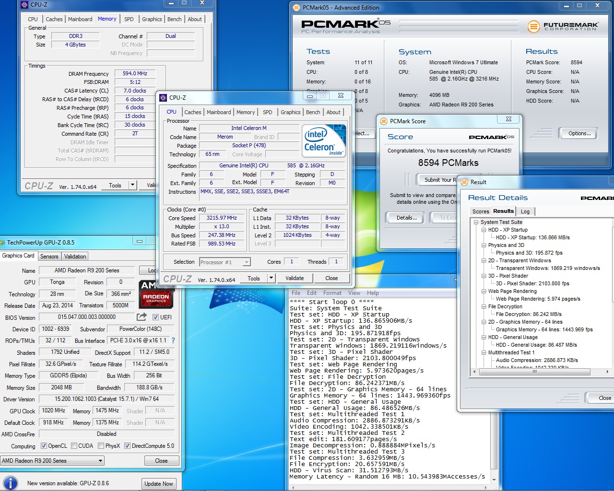Collapse the System Test Suite tree node

click(476, 222)
